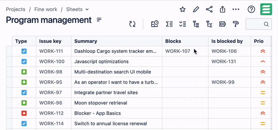Viewport: 278px width, 130px height.
Task: Open blocking issue WORK-131 link
Action: pyautogui.click(x=224, y=62)
